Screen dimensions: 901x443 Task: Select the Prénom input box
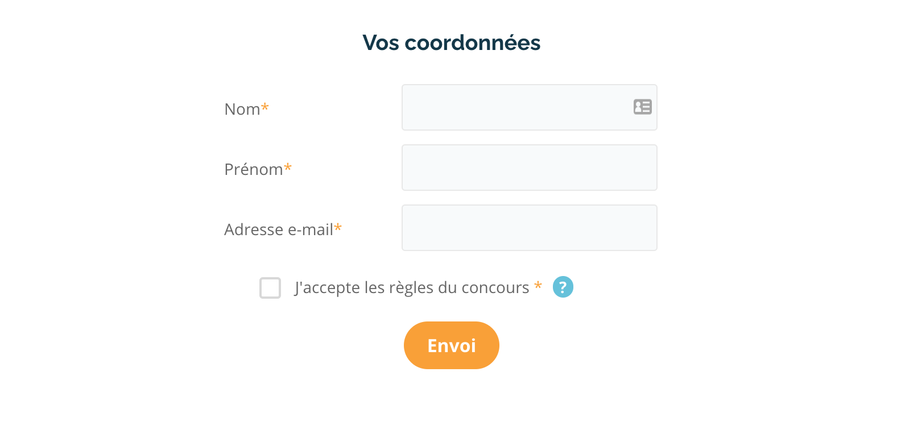(530, 168)
